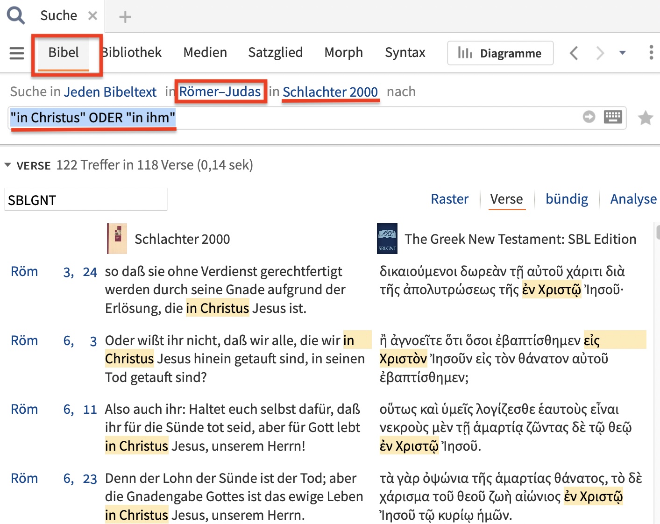Open the three-dot panel menu
Viewport: 660px width, 524px height.
651,52
